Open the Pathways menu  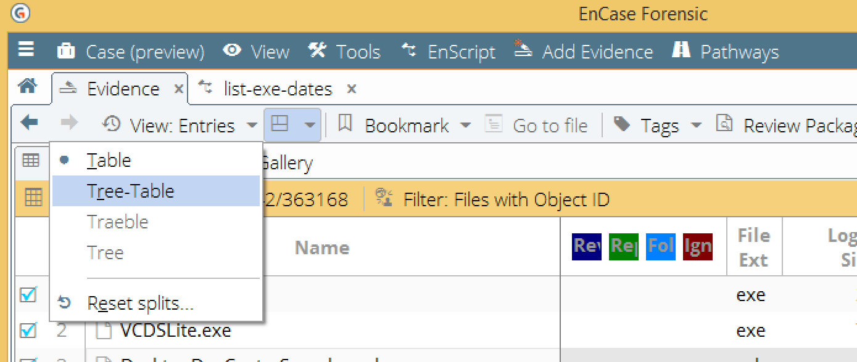725,52
